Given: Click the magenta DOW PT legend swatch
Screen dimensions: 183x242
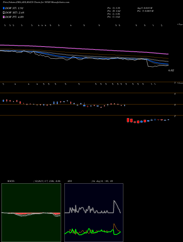Looking at the screenshot, I should [x=4, y=17].
